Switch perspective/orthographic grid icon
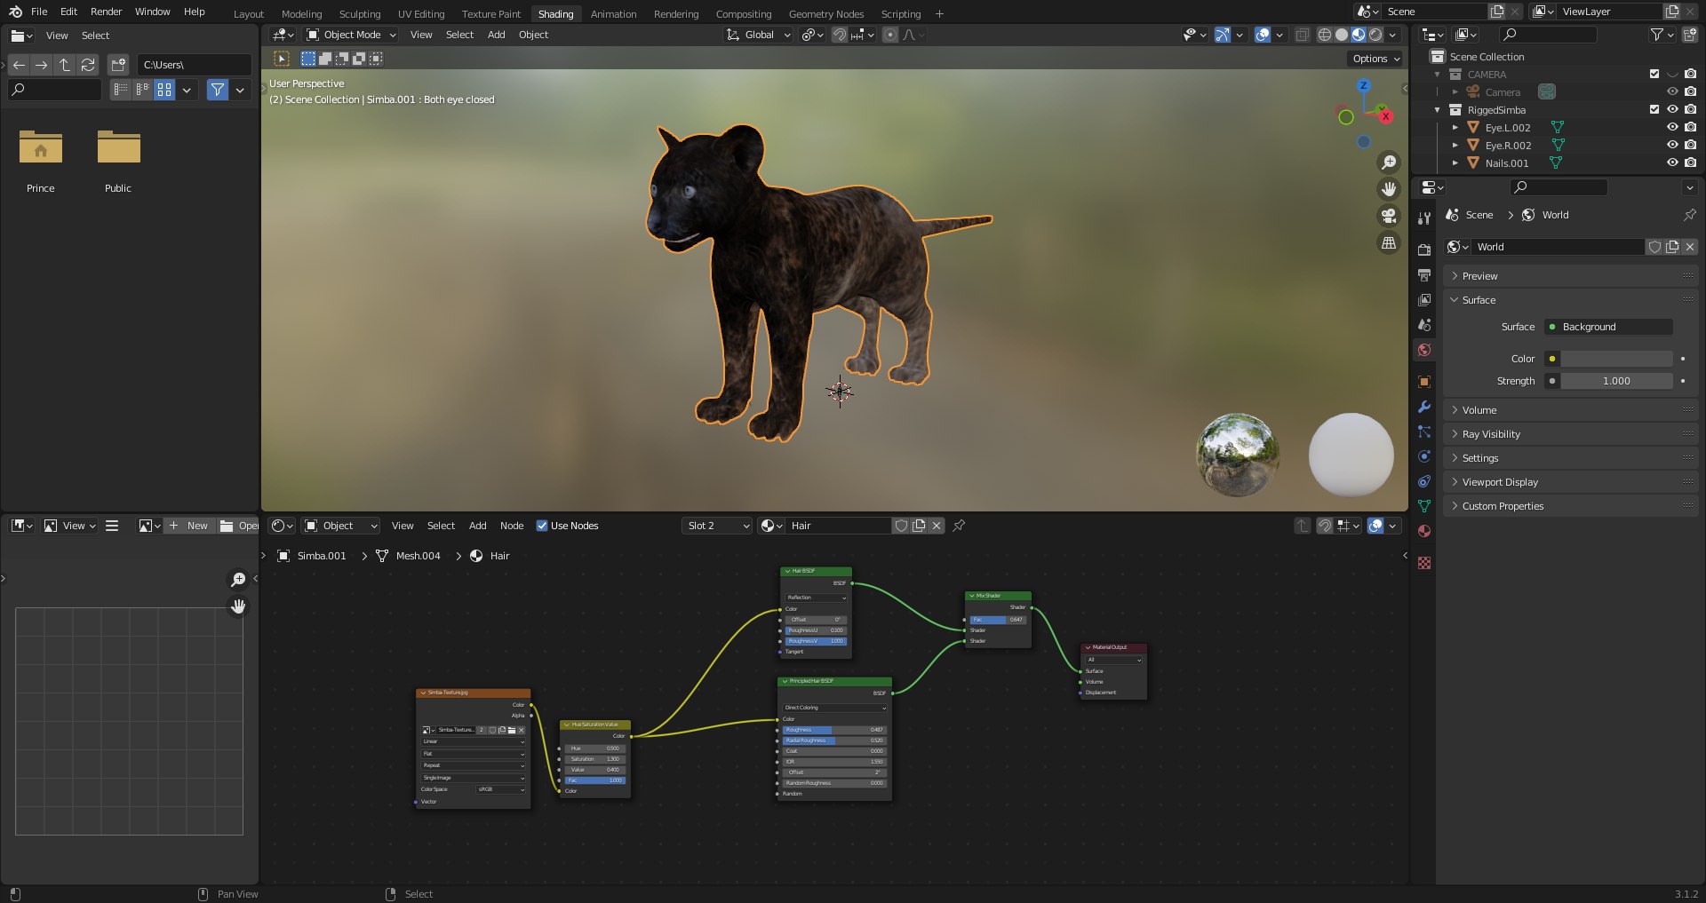Screen dimensions: 1706x903 1388,242
